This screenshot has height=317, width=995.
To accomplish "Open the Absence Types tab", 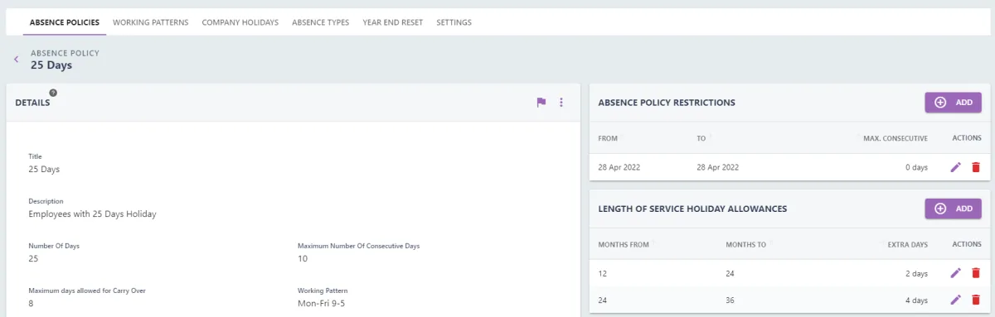I will (321, 22).
